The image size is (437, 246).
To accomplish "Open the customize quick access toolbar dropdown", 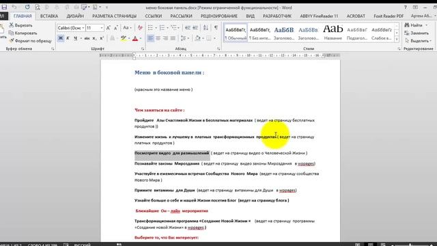I will (x=107, y=8).
